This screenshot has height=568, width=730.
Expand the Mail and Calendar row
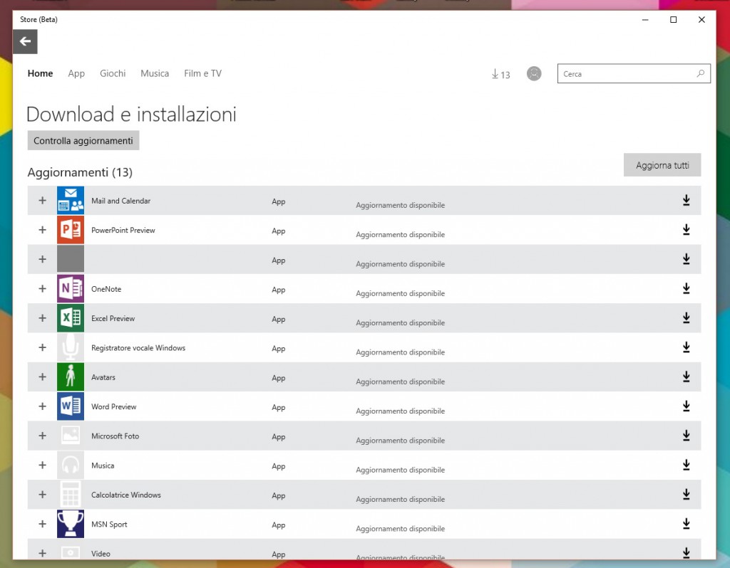(x=42, y=200)
